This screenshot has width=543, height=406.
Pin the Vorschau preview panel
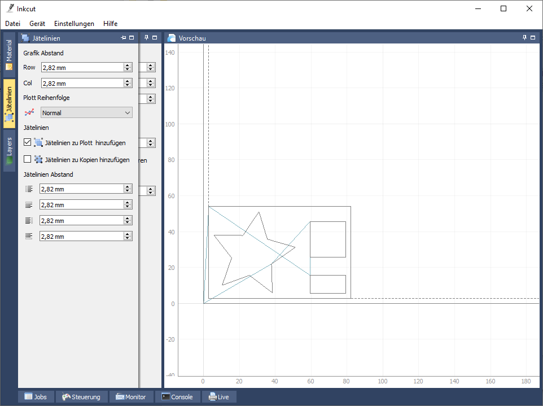[x=525, y=38]
